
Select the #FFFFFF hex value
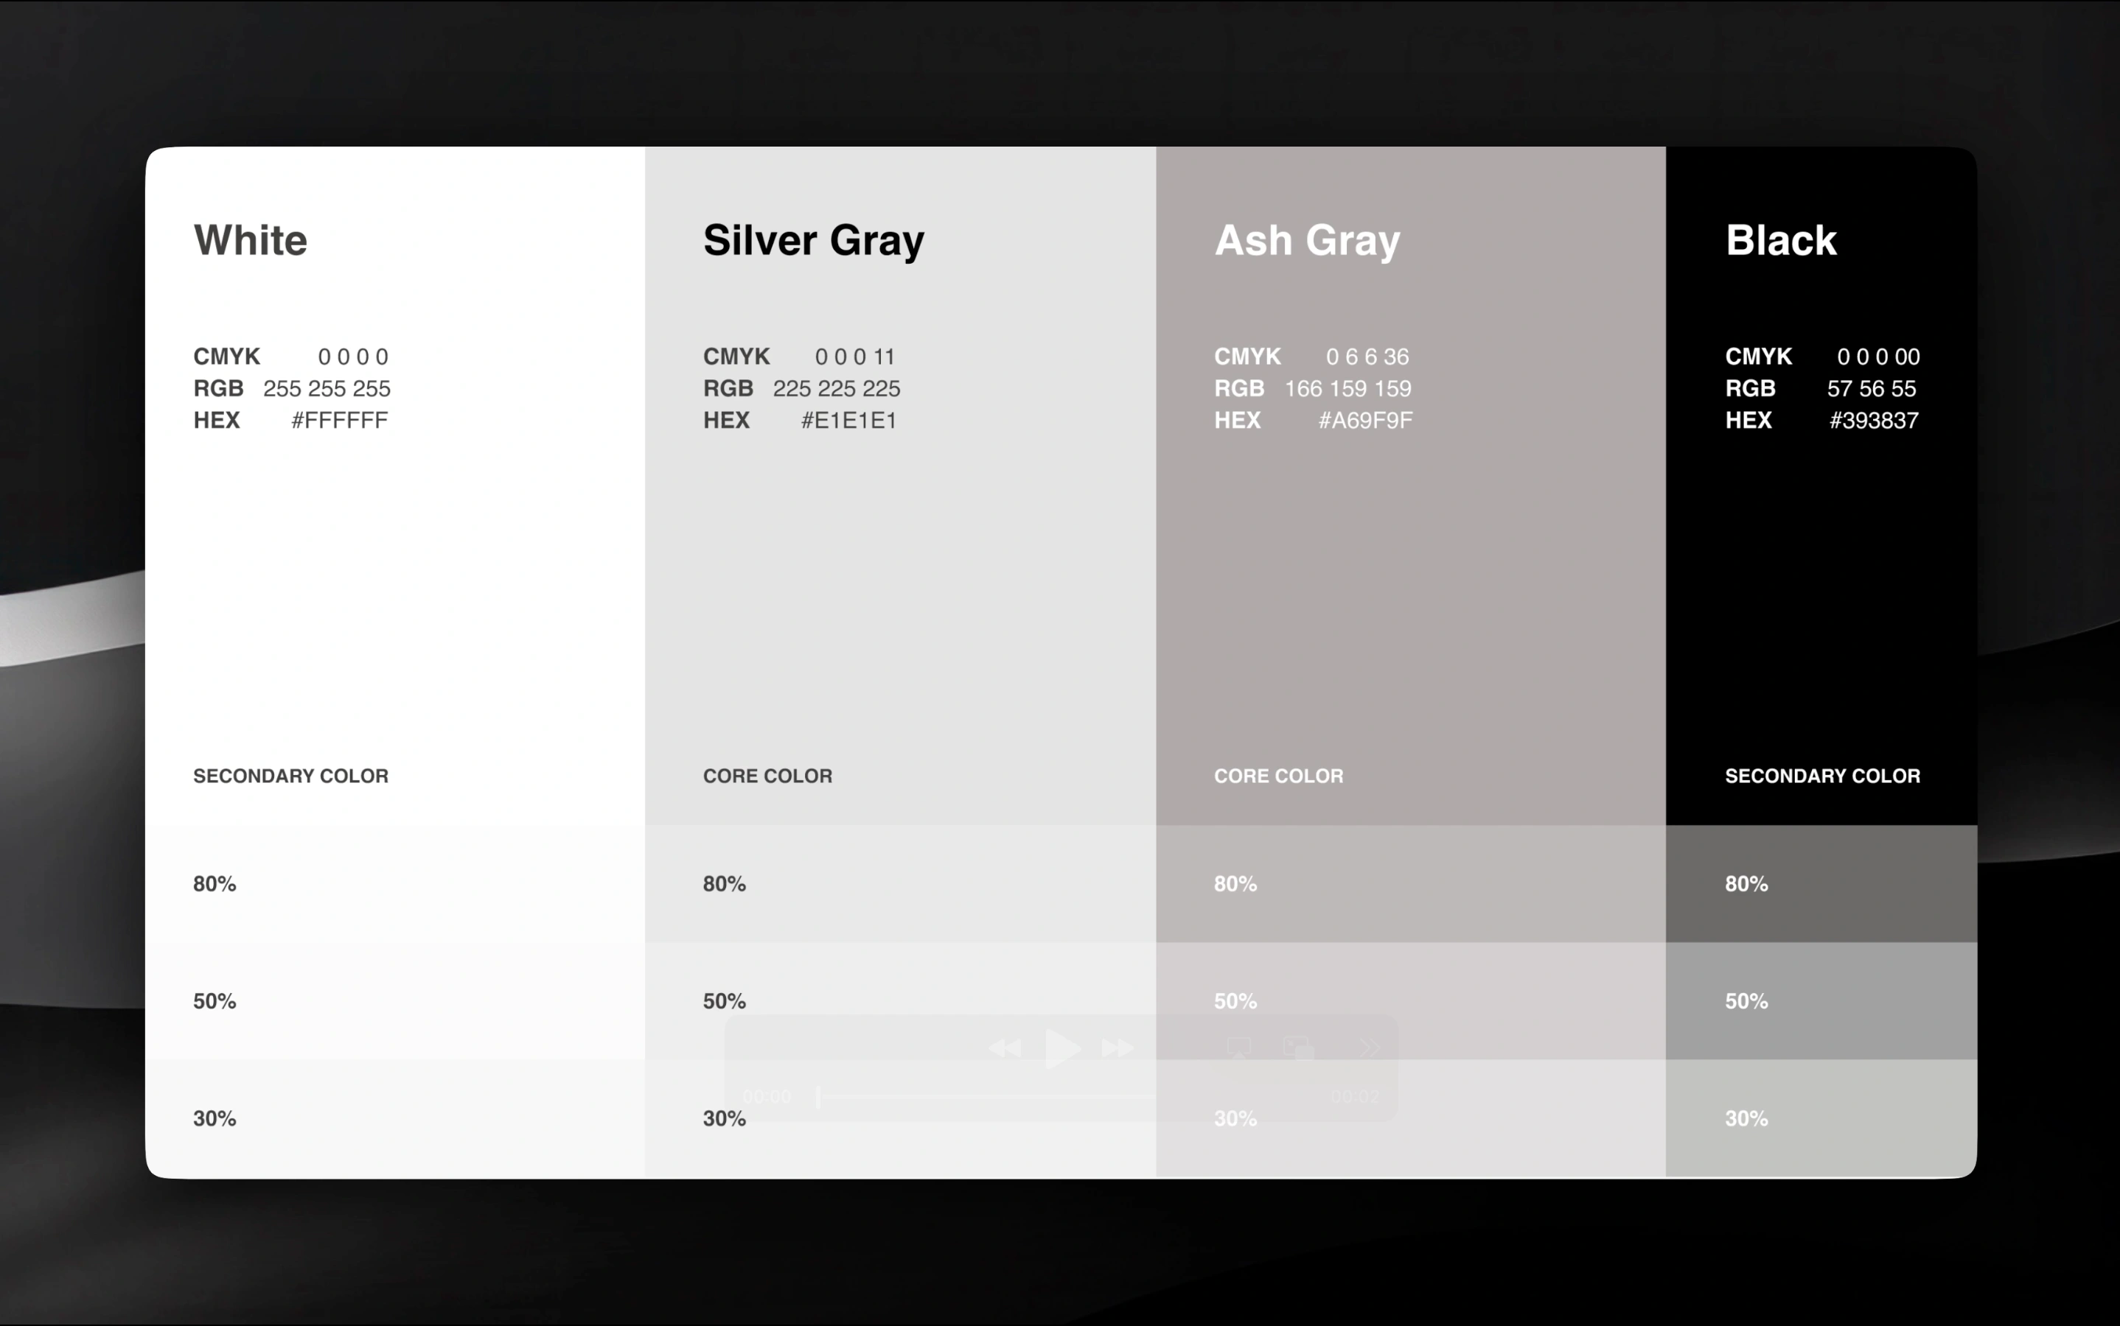point(340,419)
